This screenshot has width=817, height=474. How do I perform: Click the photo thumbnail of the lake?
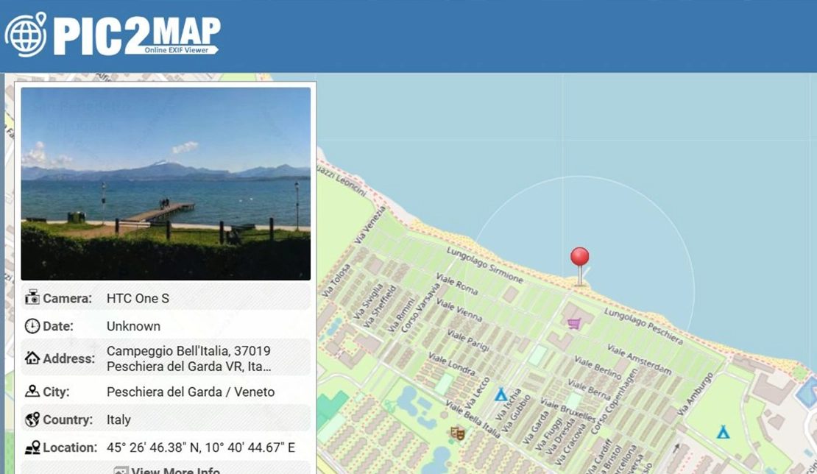163,183
